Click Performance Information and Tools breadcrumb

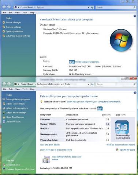pyautogui.click(x=53, y=84)
